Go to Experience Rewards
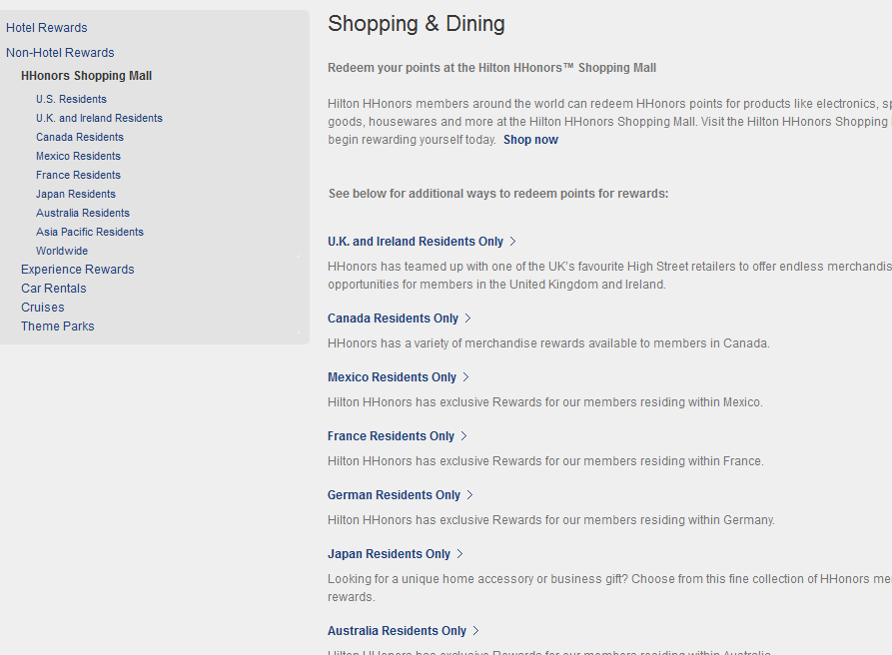 point(77,270)
